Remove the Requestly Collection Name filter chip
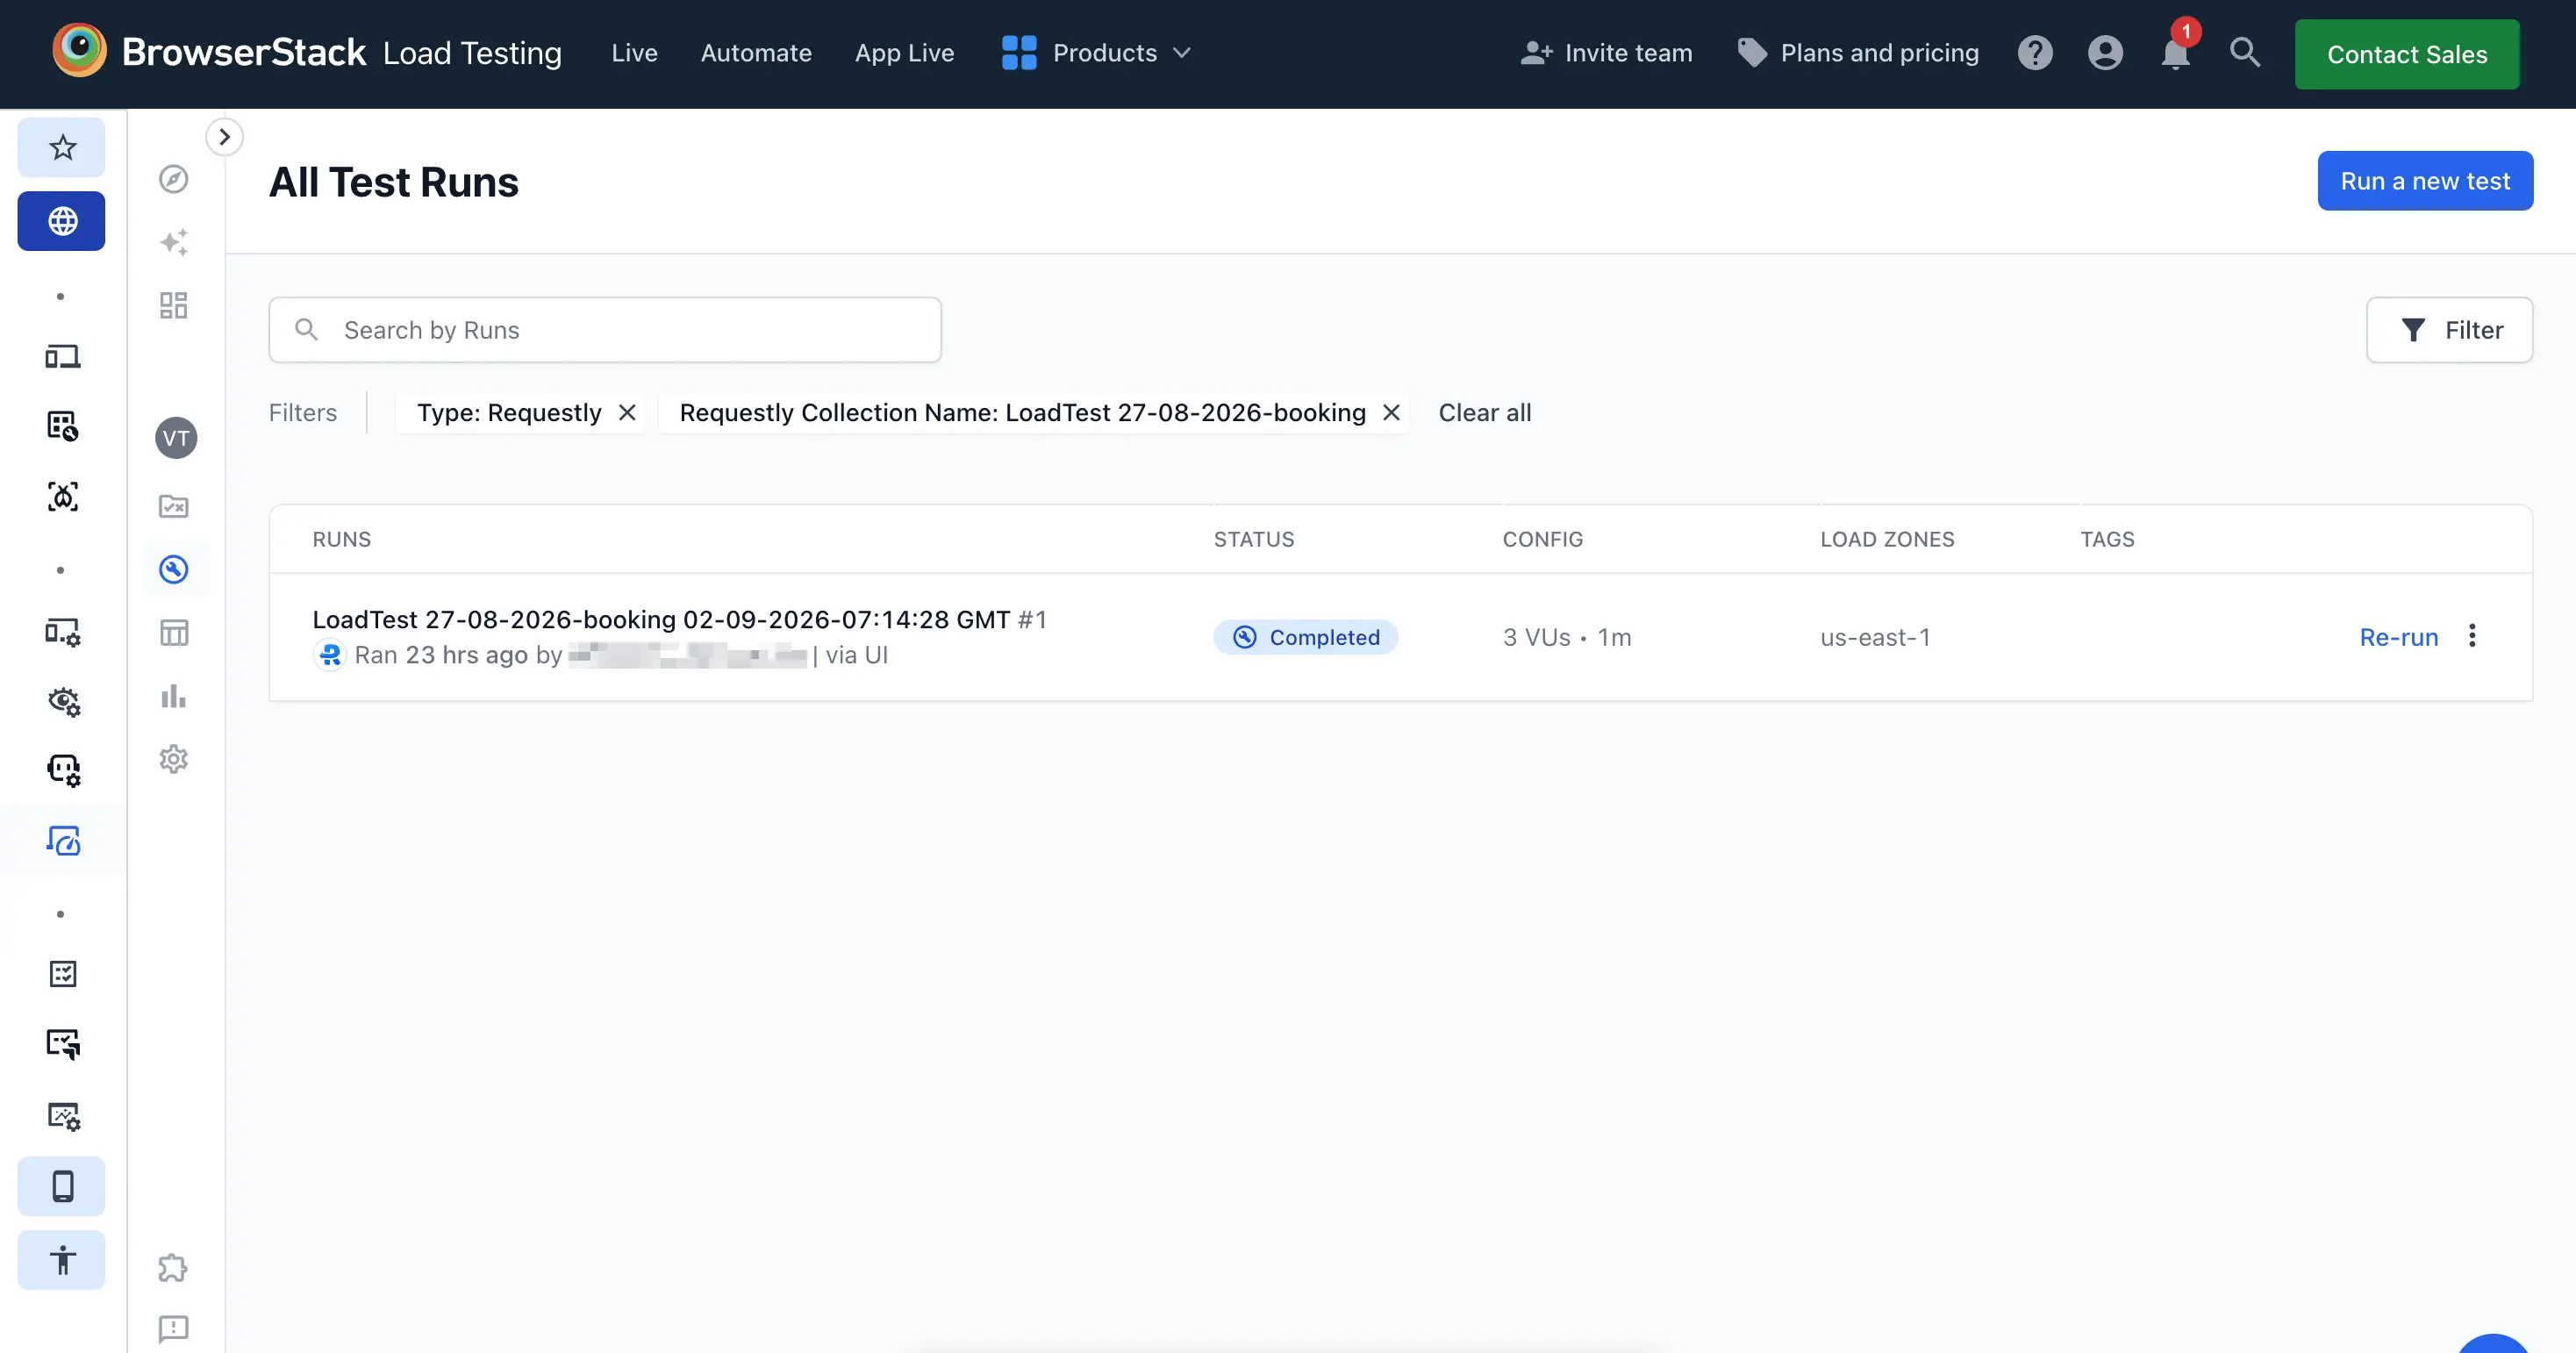 [1391, 413]
